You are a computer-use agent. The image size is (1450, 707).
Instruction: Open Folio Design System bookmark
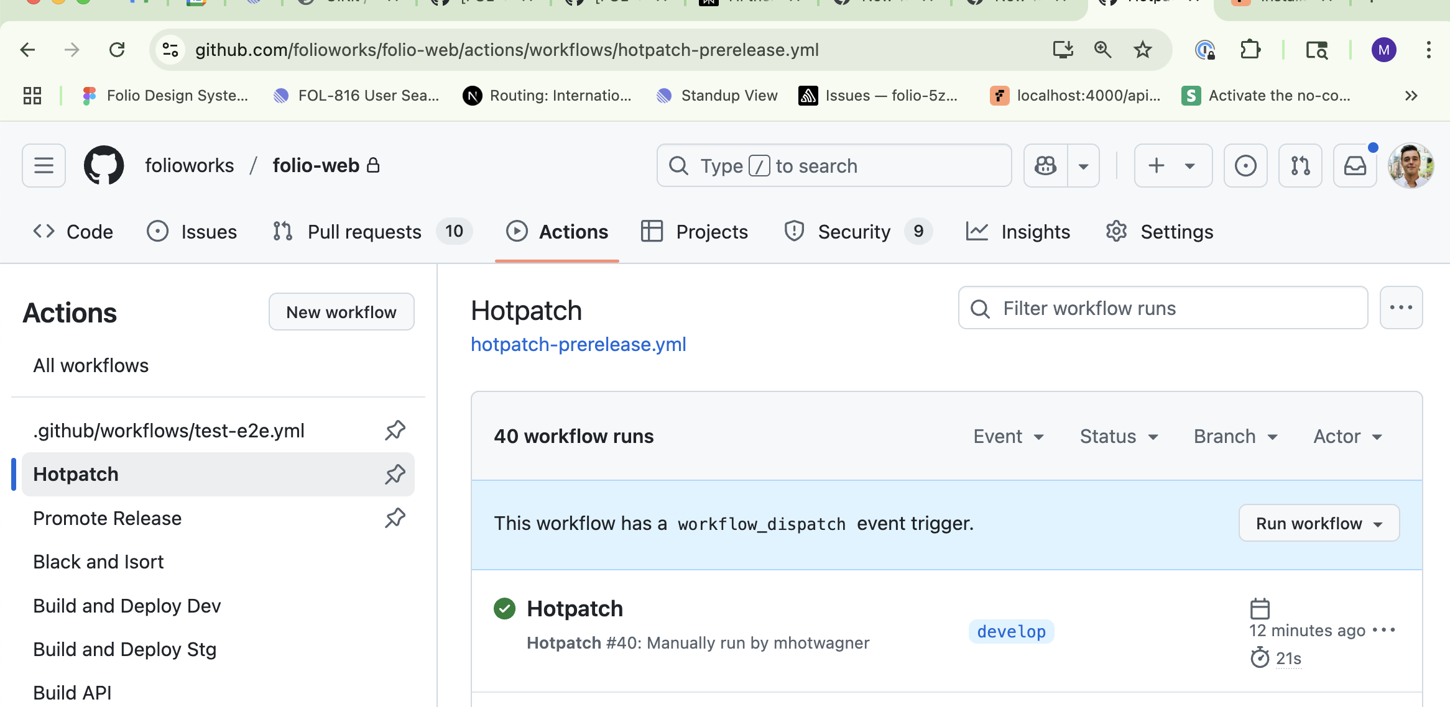165,96
